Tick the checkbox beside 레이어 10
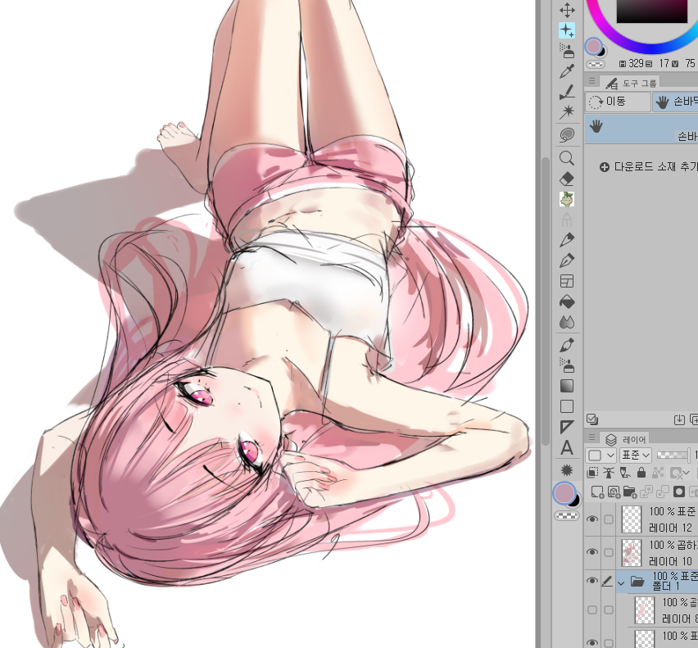The height and width of the screenshot is (648, 698). pyautogui.click(x=609, y=552)
